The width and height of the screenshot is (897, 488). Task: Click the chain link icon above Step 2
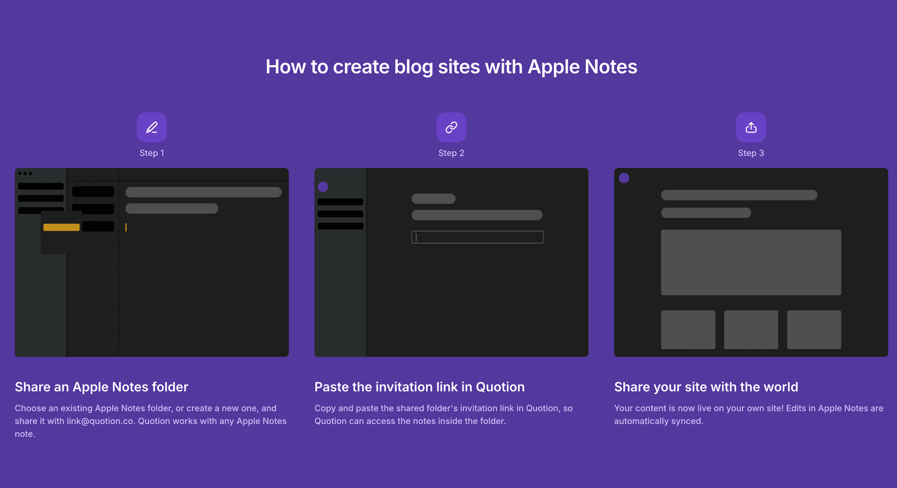(x=451, y=127)
